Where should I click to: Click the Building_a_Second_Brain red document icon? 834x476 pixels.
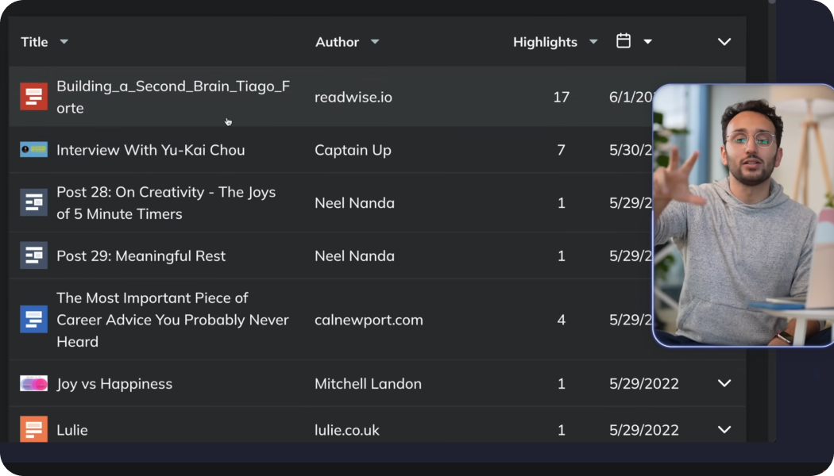(33, 97)
